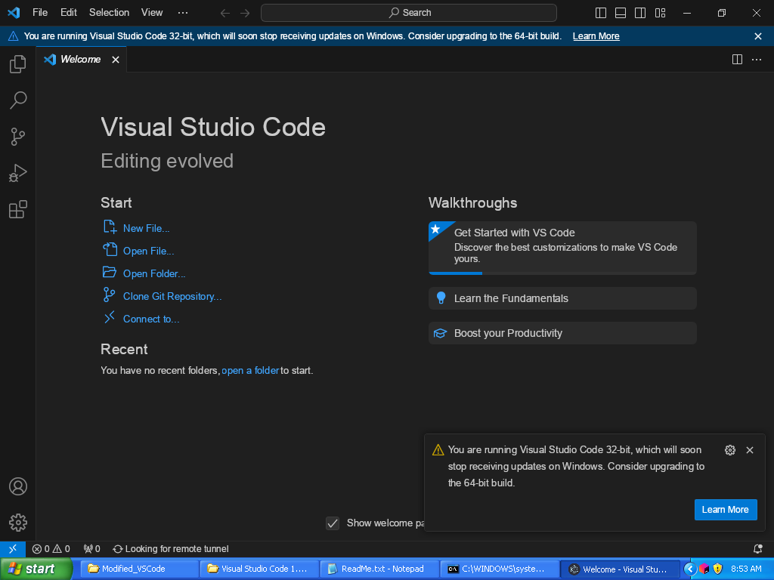This screenshot has height=580, width=774.
Task: Dismiss the 32-bit warning toast notification
Action: pyautogui.click(x=750, y=450)
